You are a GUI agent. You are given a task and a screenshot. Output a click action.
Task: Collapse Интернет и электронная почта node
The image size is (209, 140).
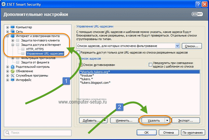coord(7,36)
